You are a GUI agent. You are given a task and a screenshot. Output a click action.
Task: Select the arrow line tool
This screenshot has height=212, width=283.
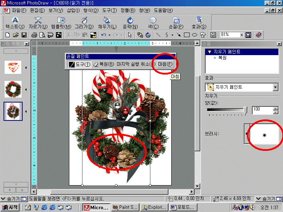pos(179,35)
